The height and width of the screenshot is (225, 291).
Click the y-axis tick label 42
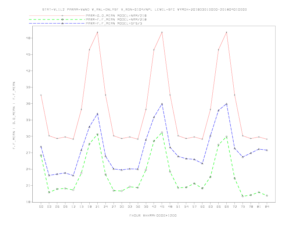tap(28, 71)
